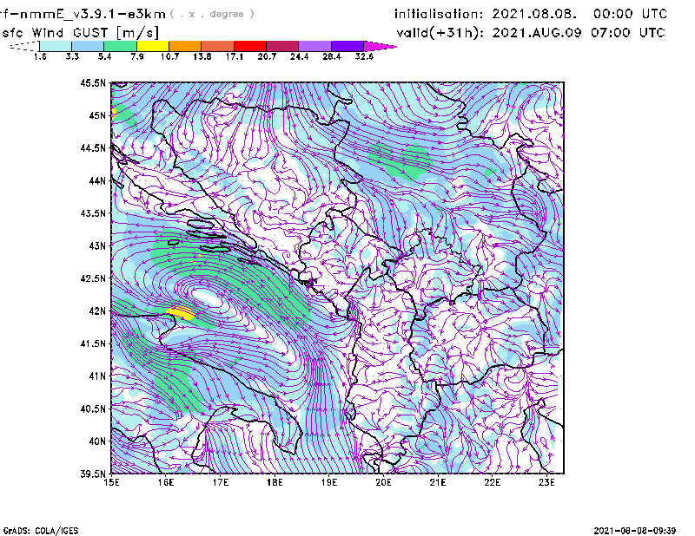The image size is (695, 536).
Task: Click the light blue 3.3–5.4 legend swatch
Action: pos(88,46)
